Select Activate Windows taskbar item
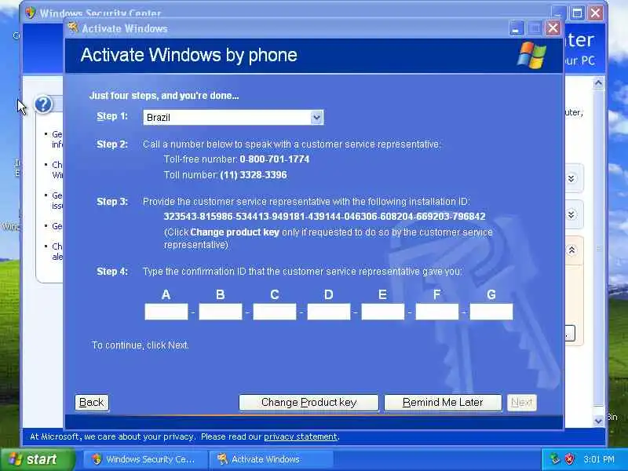The height and width of the screenshot is (471, 628). pyautogui.click(x=271, y=459)
